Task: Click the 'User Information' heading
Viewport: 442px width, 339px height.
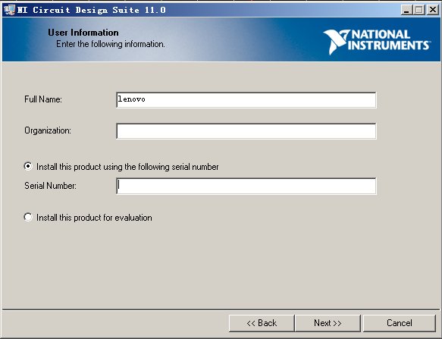Action: pyautogui.click(x=83, y=33)
